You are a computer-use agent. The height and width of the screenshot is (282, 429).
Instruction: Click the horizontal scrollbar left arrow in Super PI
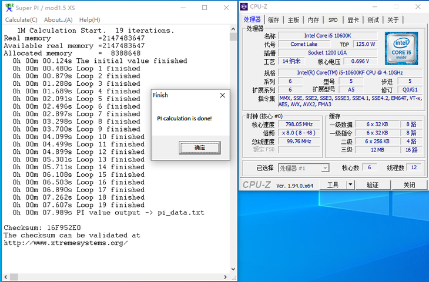coord(6,277)
